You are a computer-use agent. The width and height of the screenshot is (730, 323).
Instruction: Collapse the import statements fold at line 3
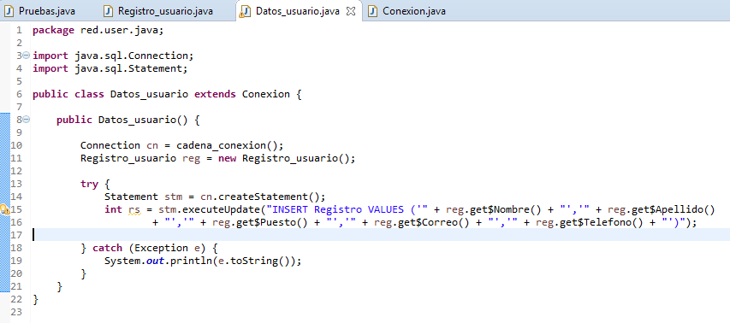(x=26, y=56)
